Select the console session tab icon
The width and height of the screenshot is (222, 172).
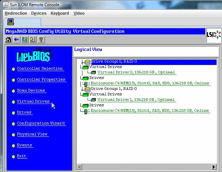(x=11, y=22)
